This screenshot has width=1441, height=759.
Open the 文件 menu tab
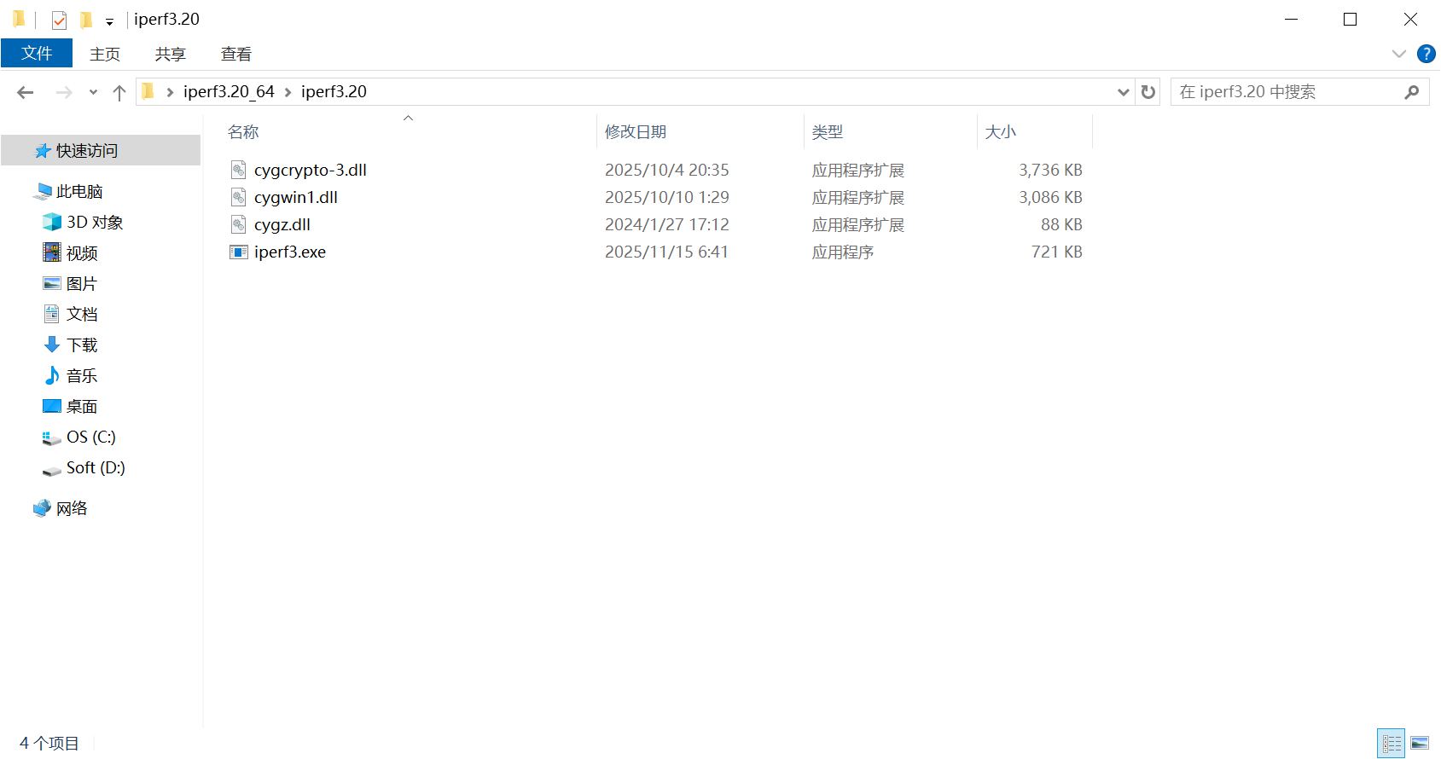click(37, 54)
